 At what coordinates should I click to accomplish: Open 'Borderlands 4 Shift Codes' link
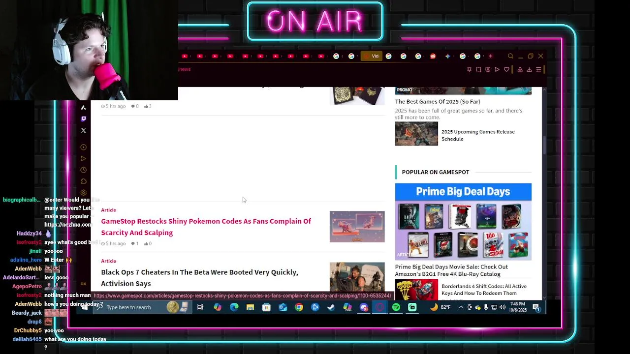coord(484,290)
